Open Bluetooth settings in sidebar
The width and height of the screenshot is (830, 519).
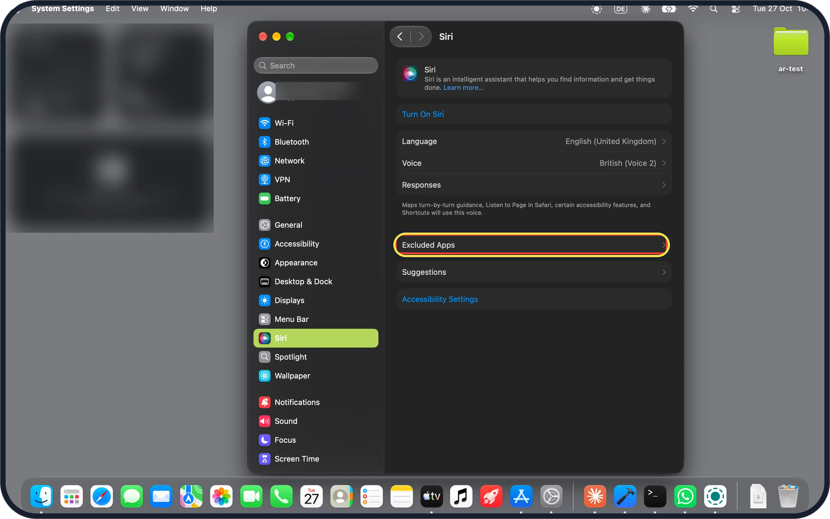(316, 142)
